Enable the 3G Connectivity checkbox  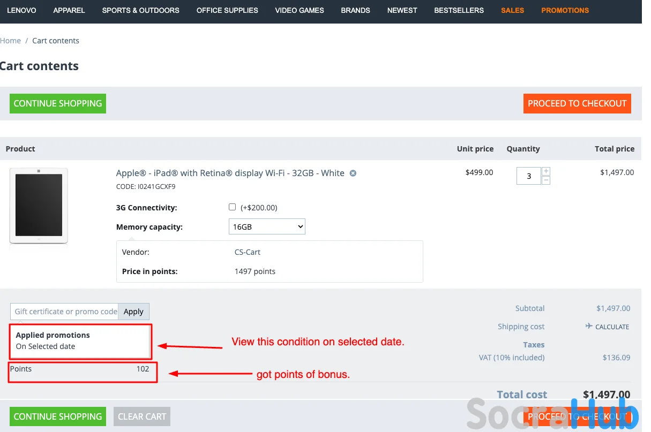pyautogui.click(x=232, y=207)
